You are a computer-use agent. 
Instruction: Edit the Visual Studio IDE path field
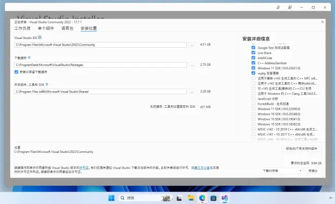click(x=100, y=45)
